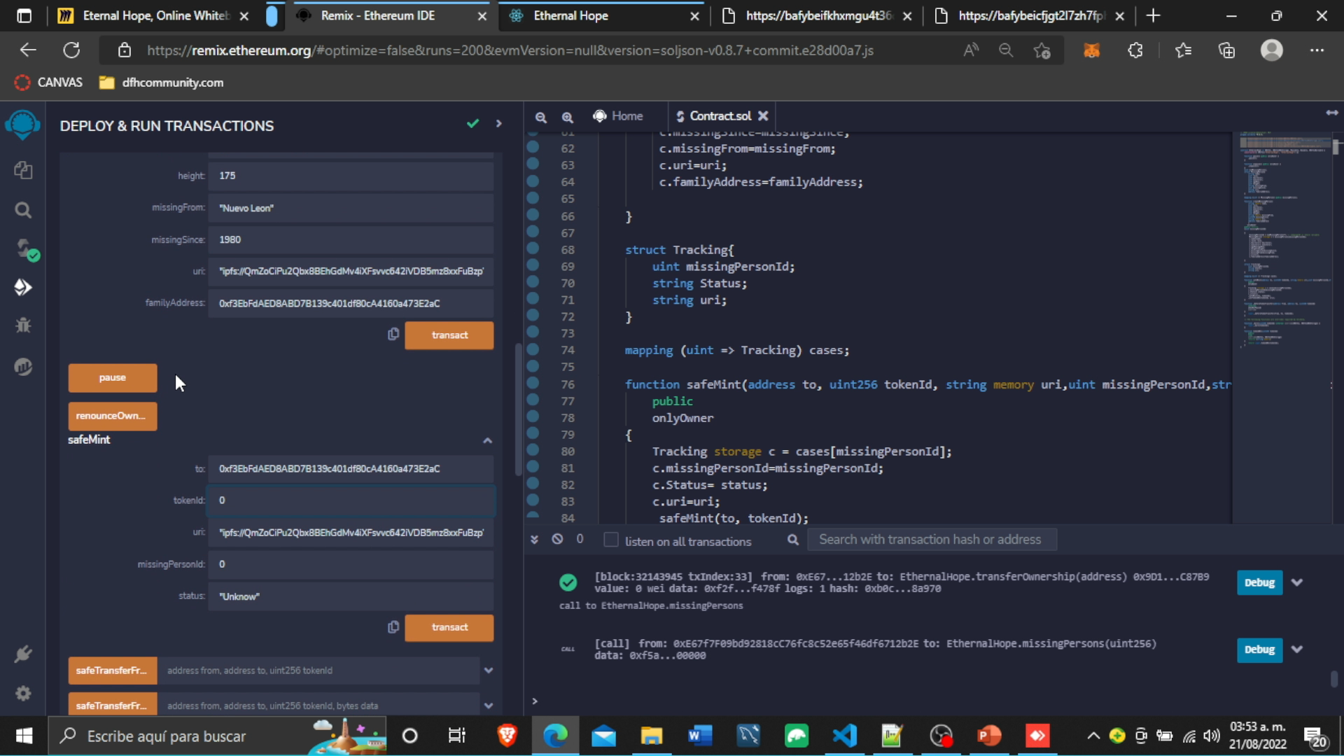Toggle breakpoint dot on line 74

coord(533,349)
